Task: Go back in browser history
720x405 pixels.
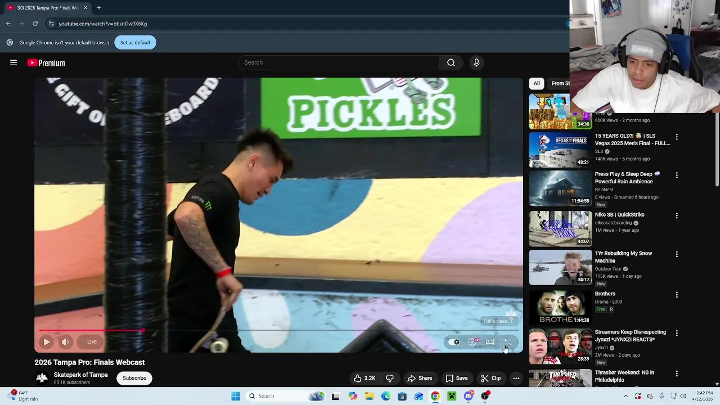Action: click(8, 24)
